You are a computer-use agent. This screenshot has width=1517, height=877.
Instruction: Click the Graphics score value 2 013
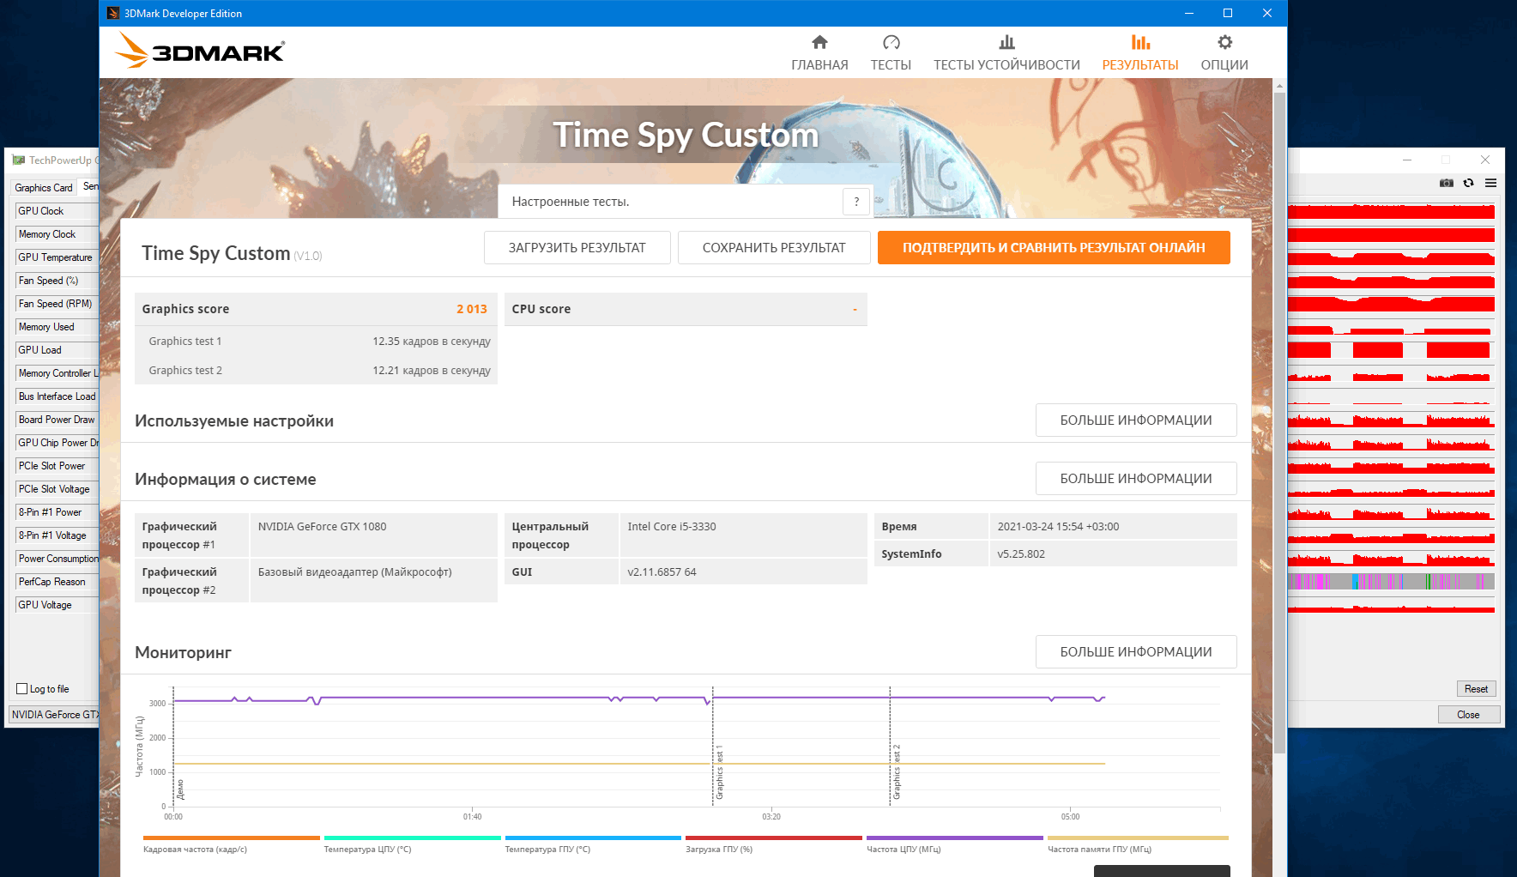point(471,309)
